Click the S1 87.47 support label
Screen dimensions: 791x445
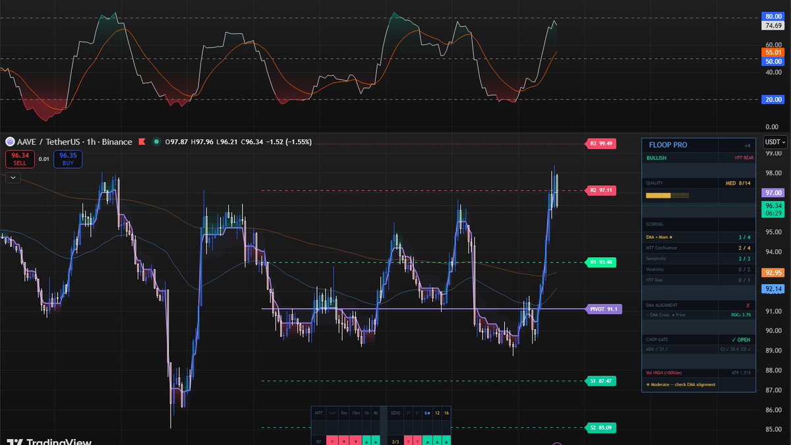(x=601, y=381)
